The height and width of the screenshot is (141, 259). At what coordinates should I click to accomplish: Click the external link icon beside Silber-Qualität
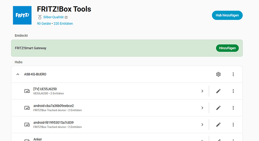[66, 17]
